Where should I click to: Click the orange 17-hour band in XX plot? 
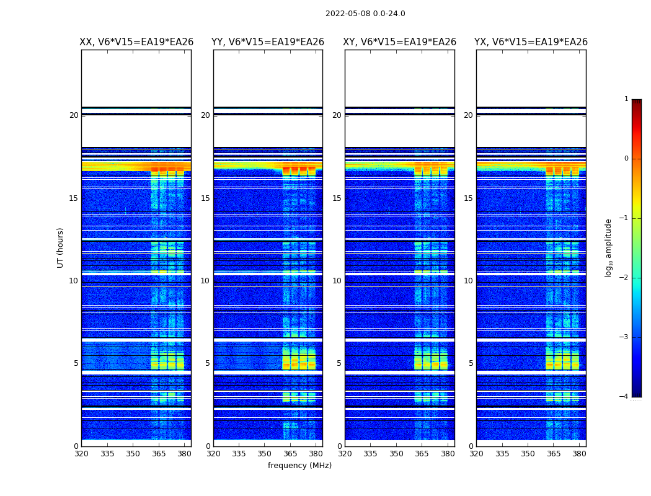136,166
